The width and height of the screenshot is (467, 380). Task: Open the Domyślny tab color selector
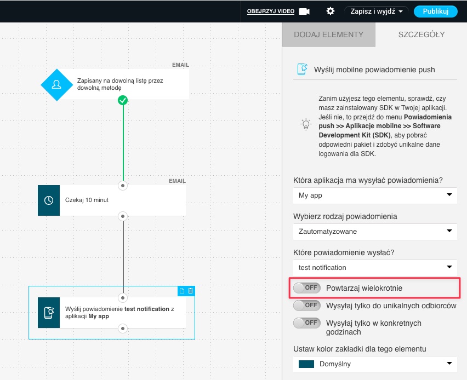[x=375, y=364]
